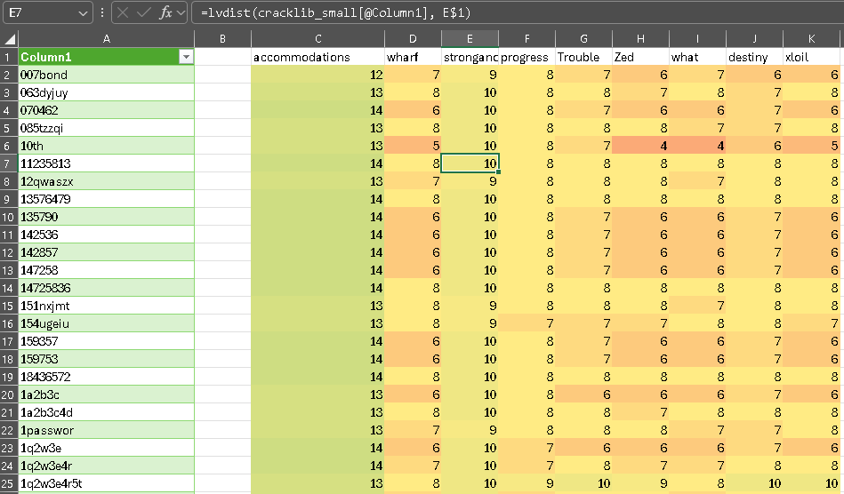Click cell D6 showing 5
This screenshot has width=844, height=494.
(413, 146)
